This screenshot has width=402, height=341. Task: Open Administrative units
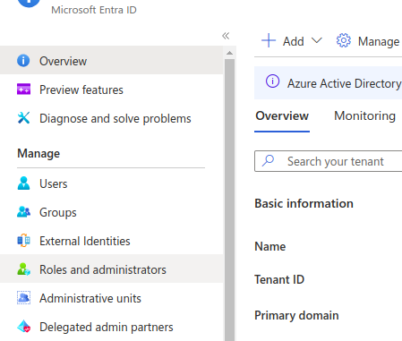[x=112, y=298]
